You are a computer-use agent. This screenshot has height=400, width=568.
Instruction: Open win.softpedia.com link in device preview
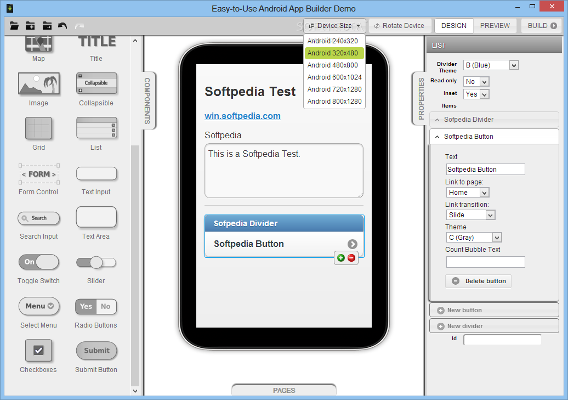(242, 116)
